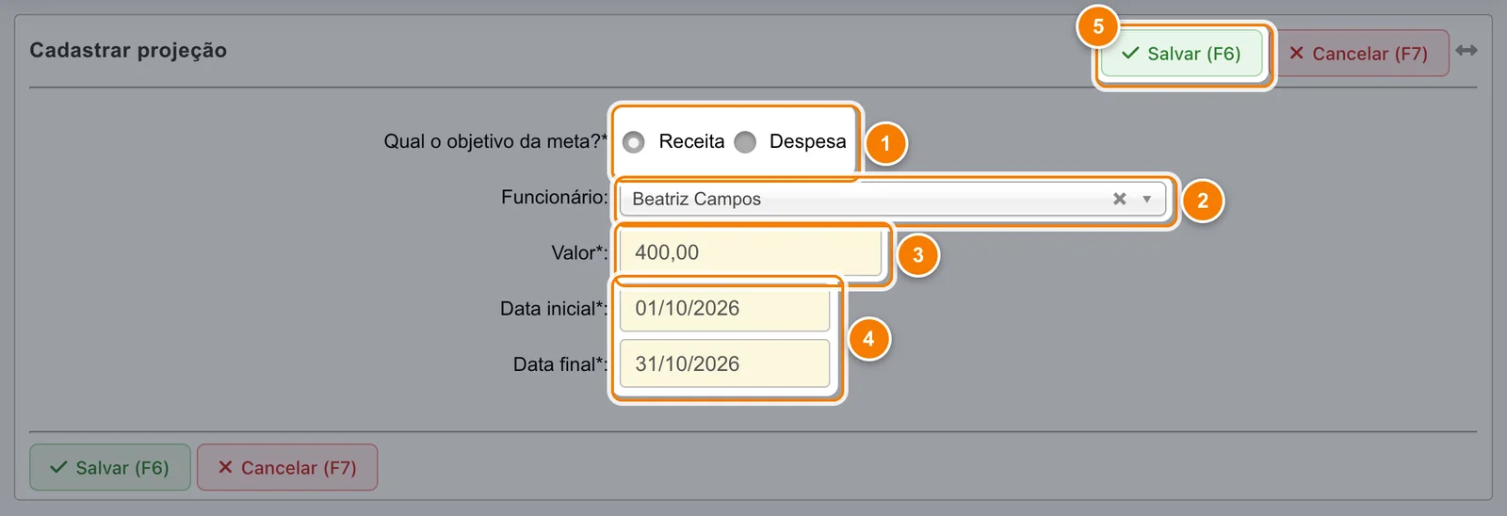Click the Data final date field
Image resolution: width=1507 pixels, height=516 pixels.
pos(724,363)
